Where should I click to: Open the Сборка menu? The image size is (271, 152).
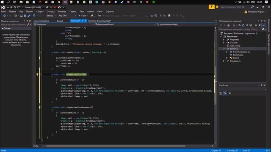pos(40,11)
